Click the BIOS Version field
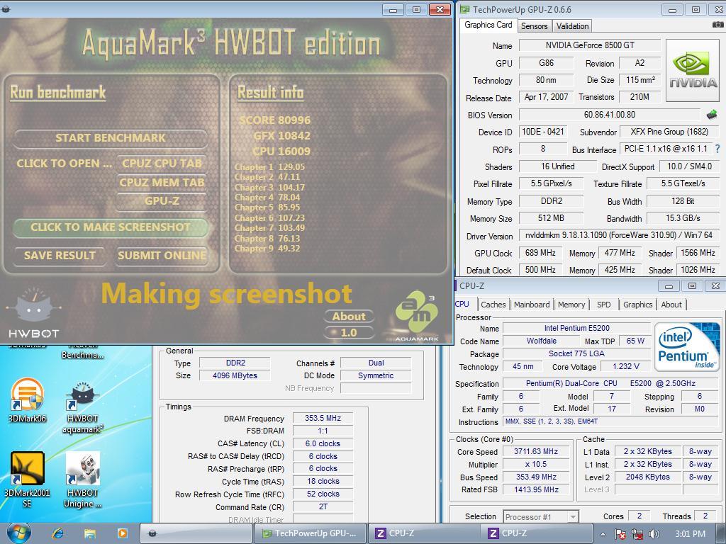The height and width of the screenshot is (544, 726). 609,115
